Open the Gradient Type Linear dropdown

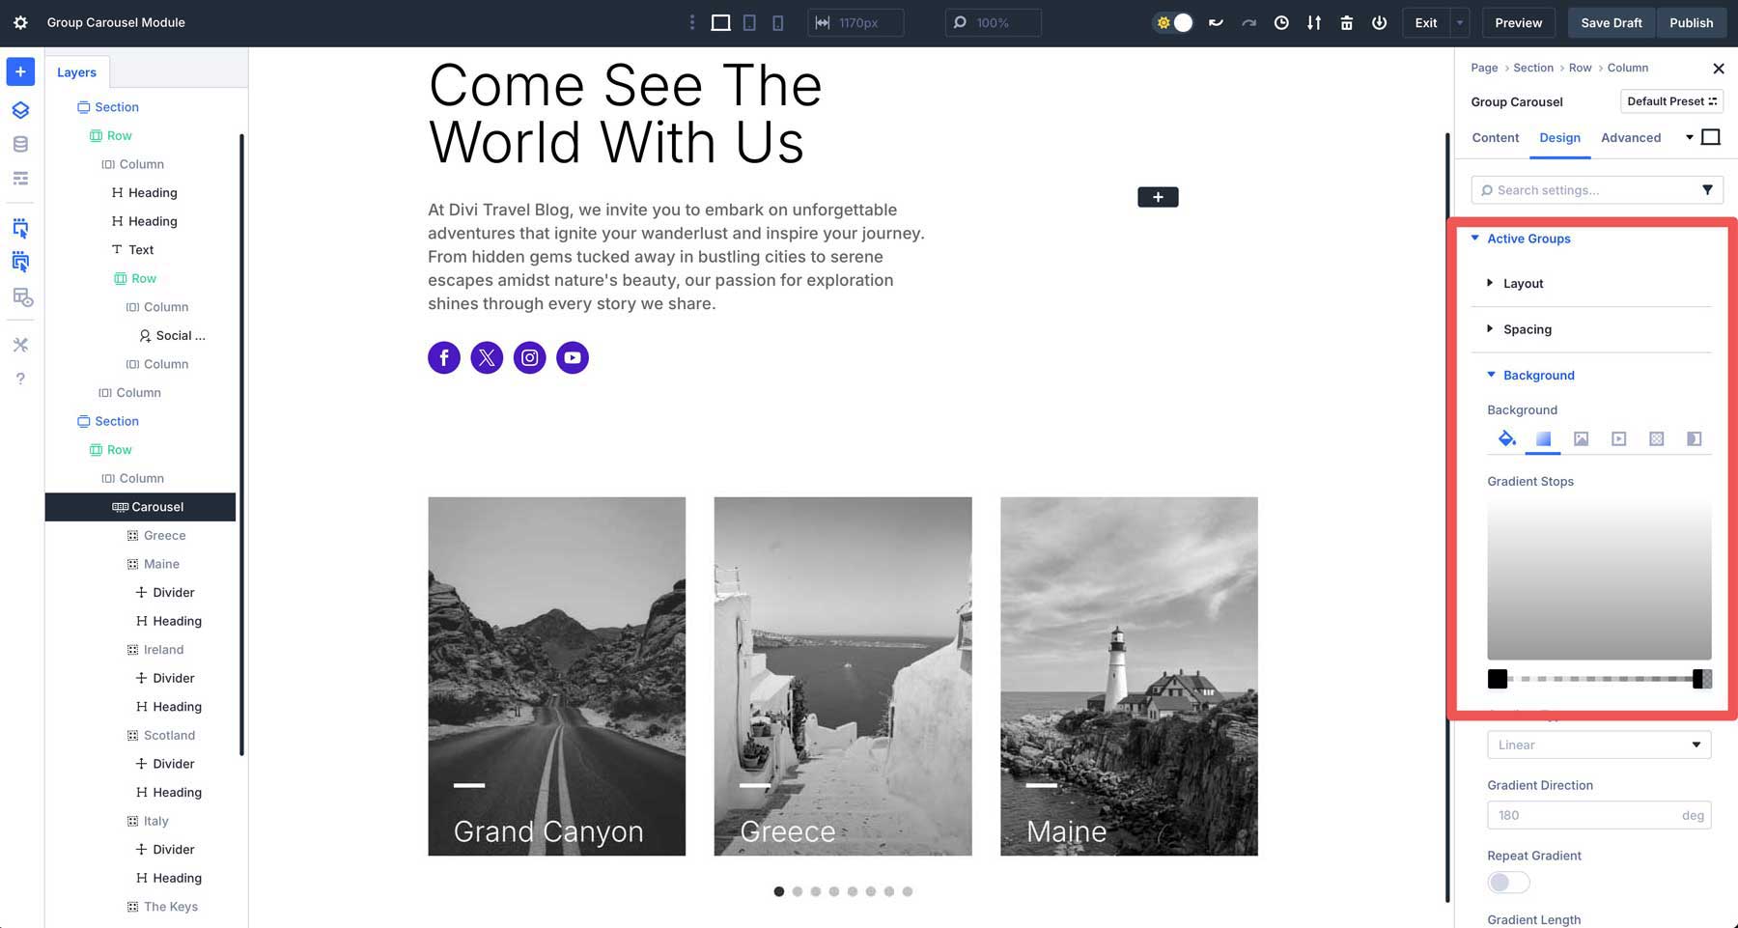point(1598,745)
